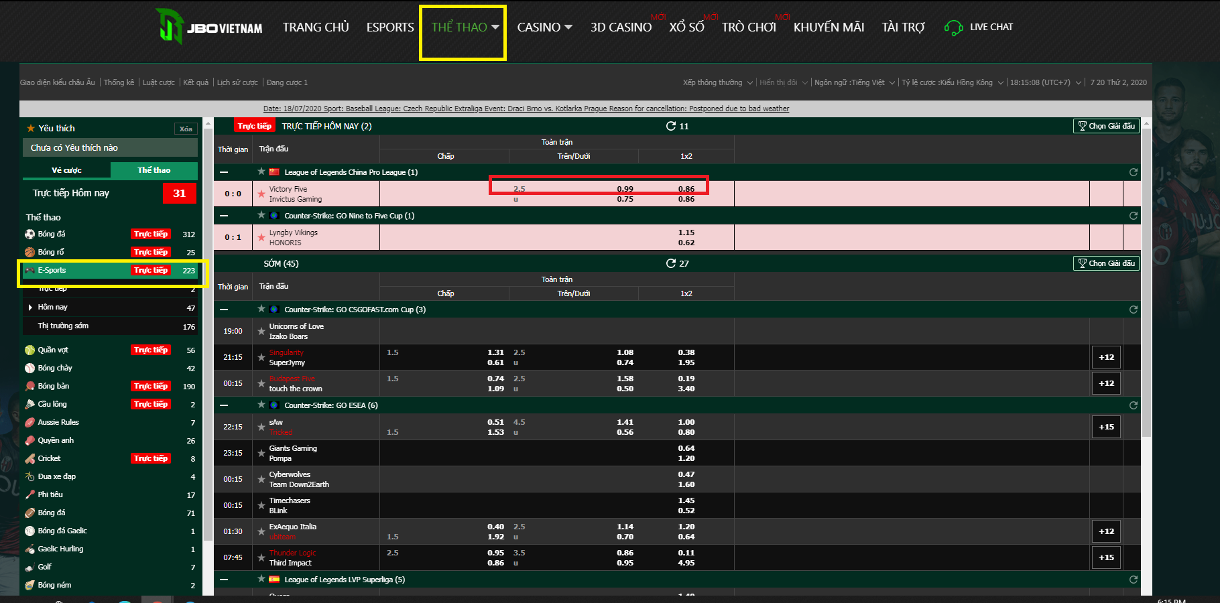Select odds 0.99 for Victory Five over

[x=625, y=189]
